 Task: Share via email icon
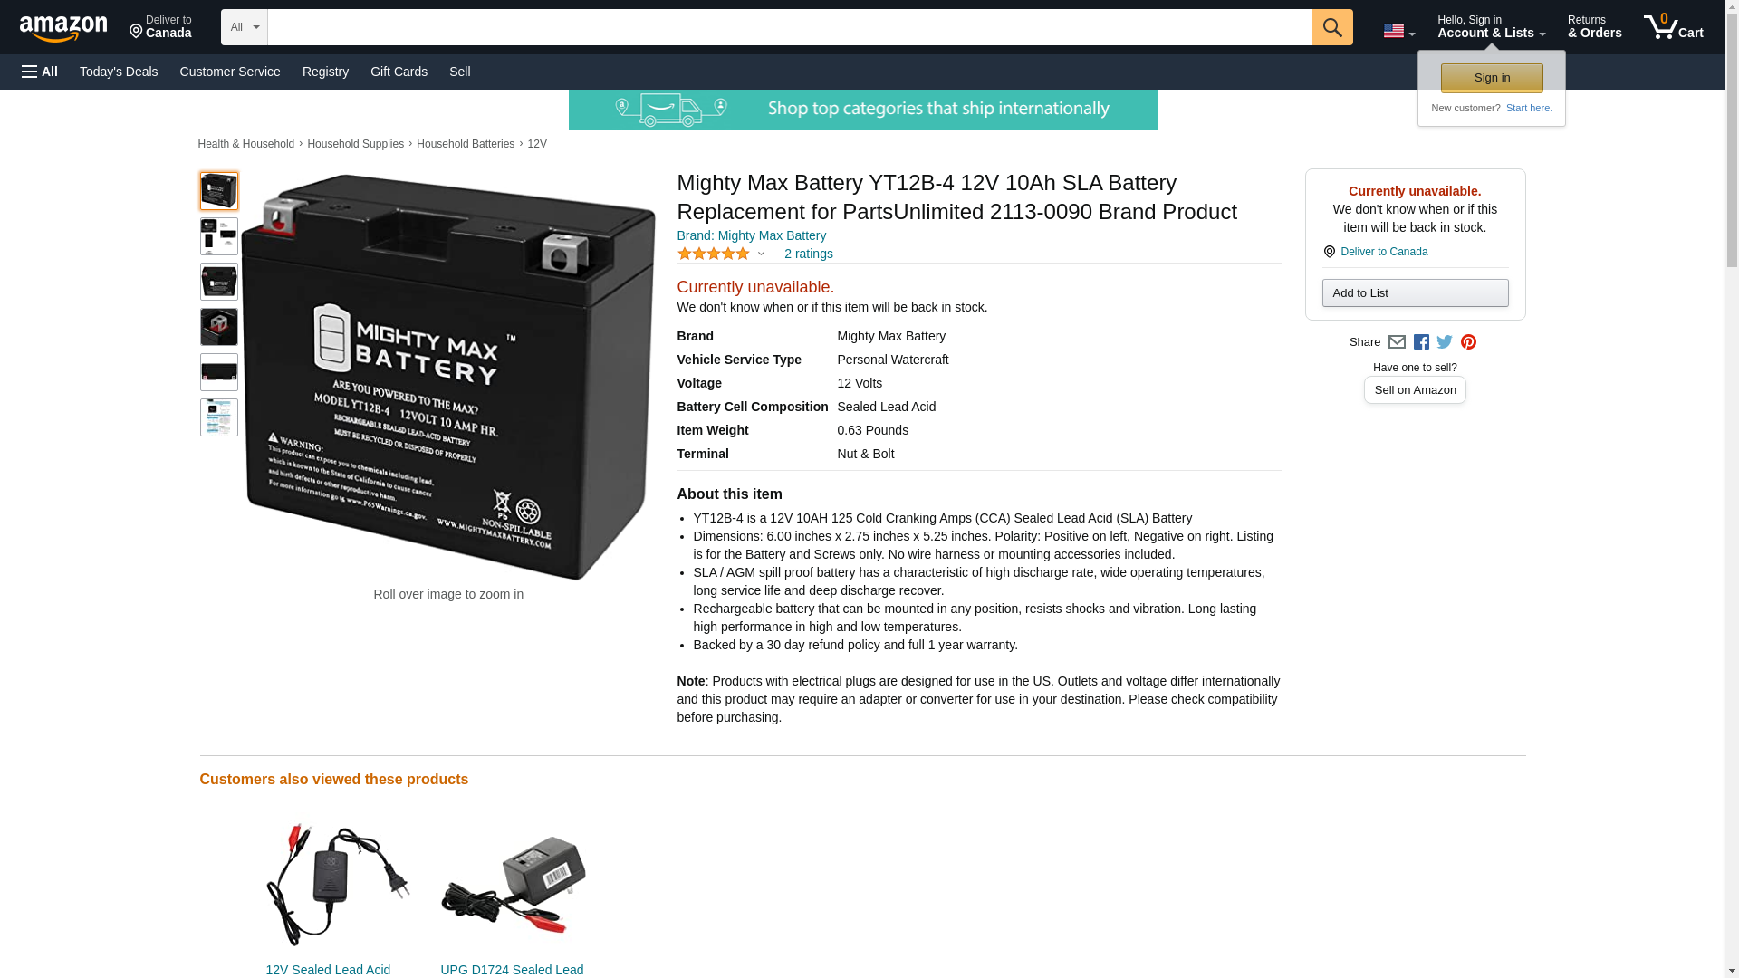tap(1397, 342)
